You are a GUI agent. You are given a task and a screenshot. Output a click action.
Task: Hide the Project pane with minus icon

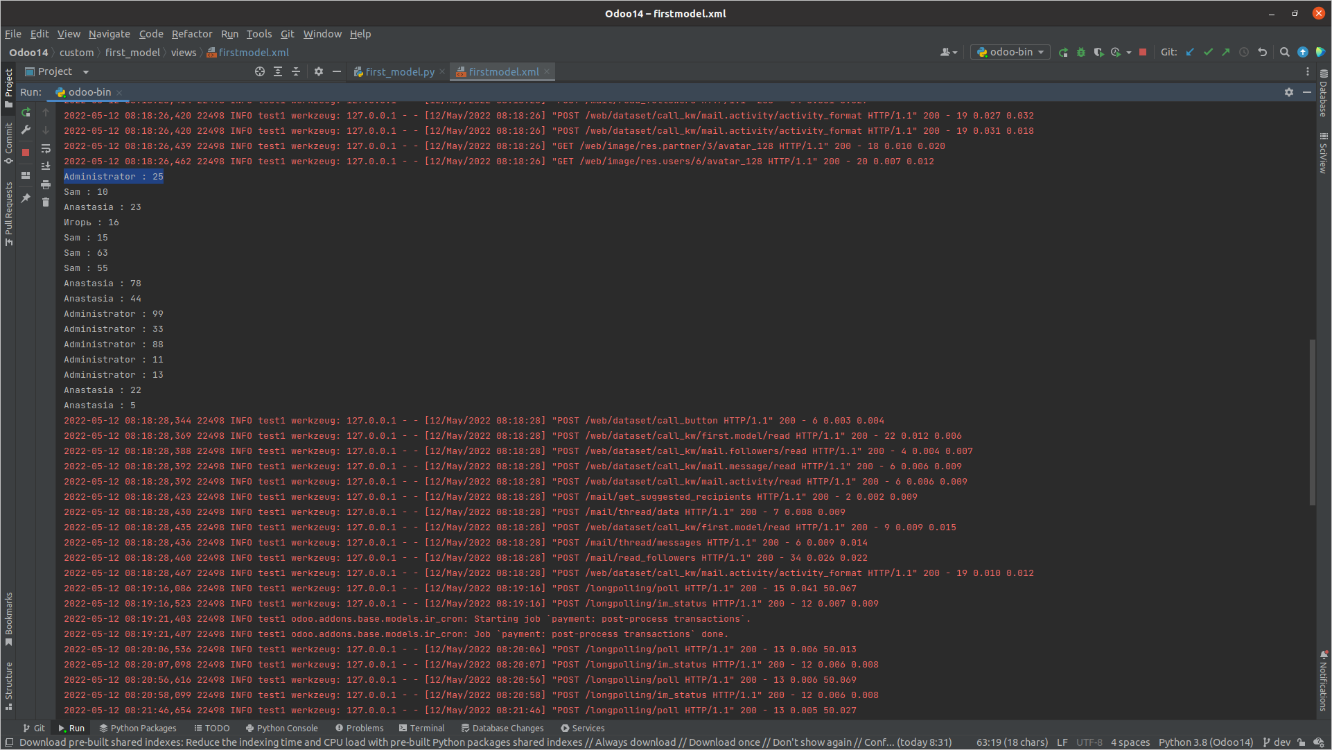337,72
